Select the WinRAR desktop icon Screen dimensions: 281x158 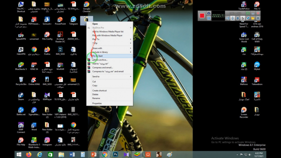(60, 66)
